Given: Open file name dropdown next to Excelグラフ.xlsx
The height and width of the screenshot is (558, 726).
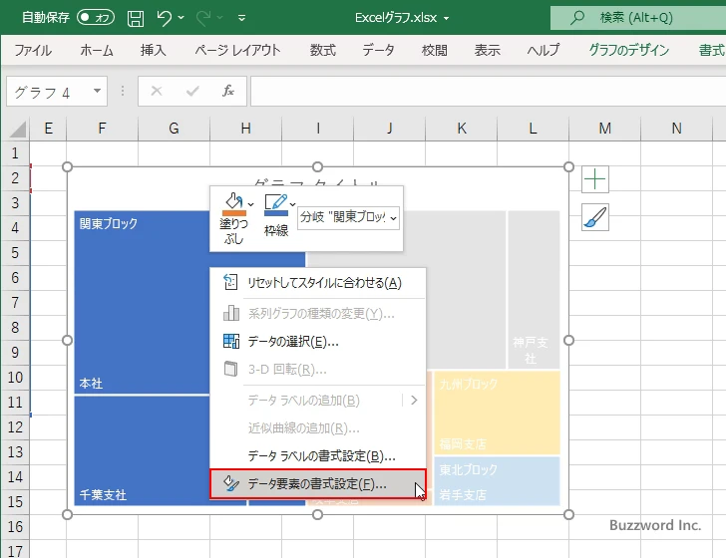Looking at the screenshot, I should click(x=447, y=19).
